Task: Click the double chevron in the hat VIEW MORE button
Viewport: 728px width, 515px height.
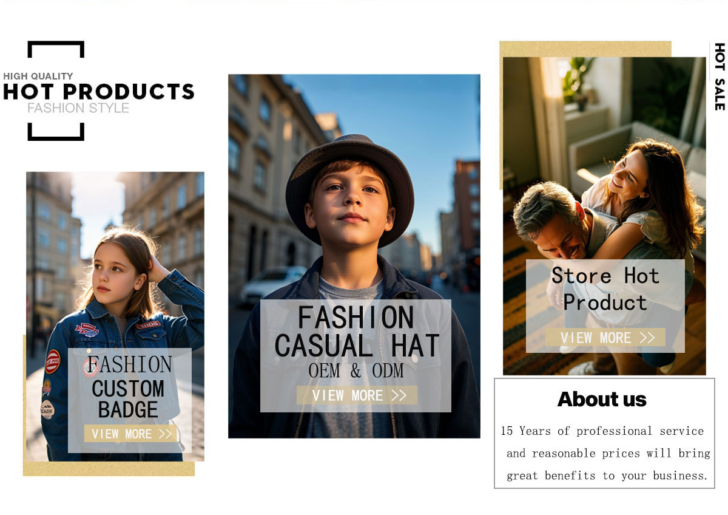Action: click(x=399, y=395)
